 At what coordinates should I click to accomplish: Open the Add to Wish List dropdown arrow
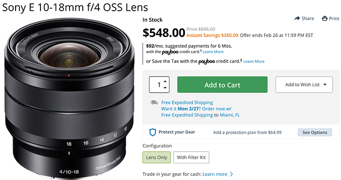point(325,85)
